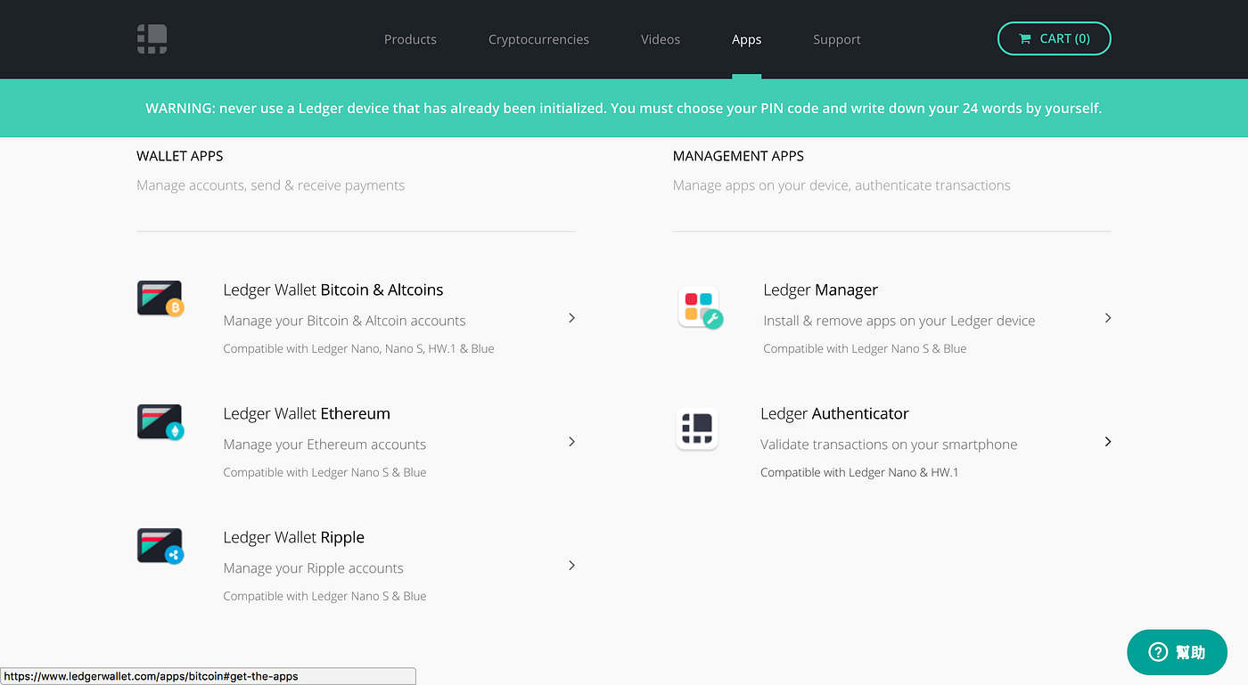Viewport: 1248px width, 685px height.
Task: Open Ledger Authenticator title link
Action: (x=834, y=413)
